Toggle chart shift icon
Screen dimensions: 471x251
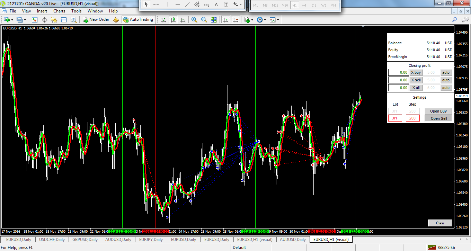235,20
